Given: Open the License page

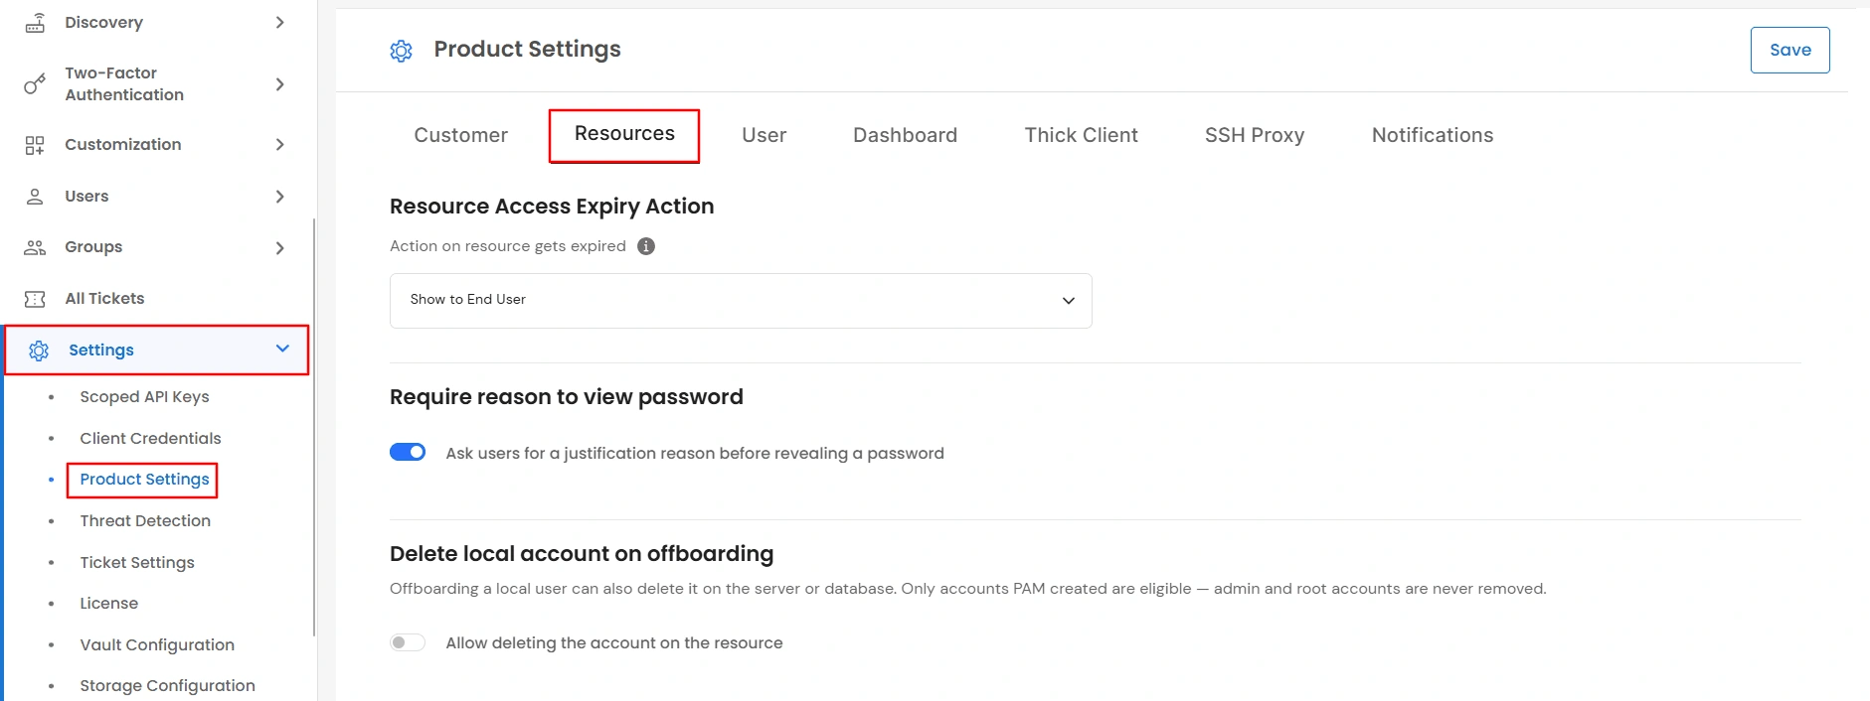Looking at the screenshot, I should (108, 603).
